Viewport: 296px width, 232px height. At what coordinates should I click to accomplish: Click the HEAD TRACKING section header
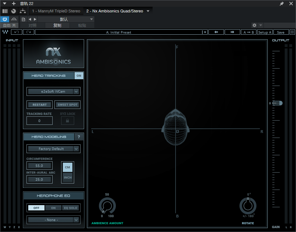(48, 76)
